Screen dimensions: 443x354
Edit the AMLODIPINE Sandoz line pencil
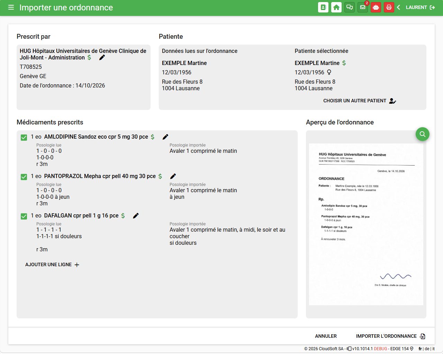165,137
